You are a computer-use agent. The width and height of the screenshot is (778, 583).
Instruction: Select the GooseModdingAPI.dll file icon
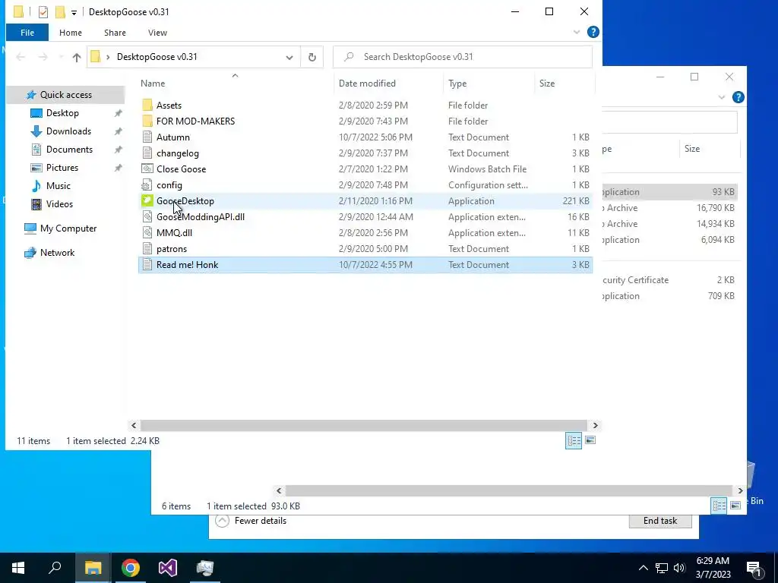pyautogui.click(x=147, y=216)
